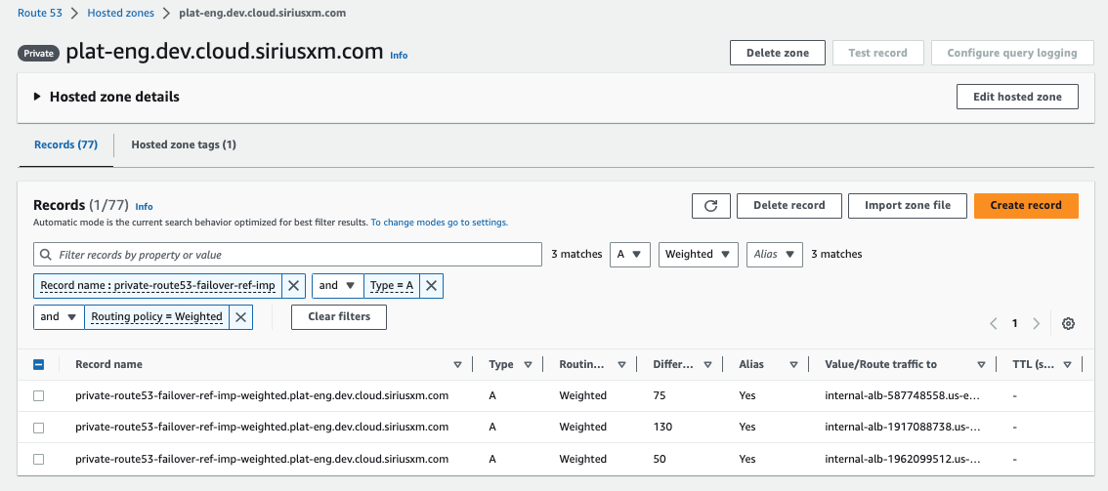Image resolution: width=1108 pixels, height=491 pixels.
Task: Open table preferences gear icon
Action: click(1069, 324)
